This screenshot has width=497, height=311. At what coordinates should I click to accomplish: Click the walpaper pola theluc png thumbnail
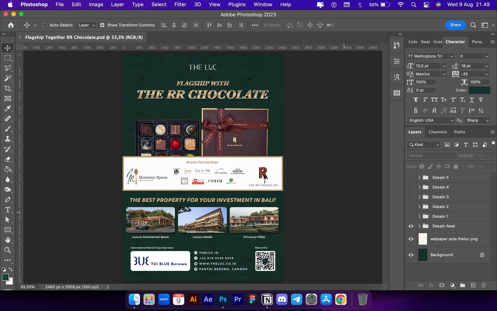coord(423,239)
